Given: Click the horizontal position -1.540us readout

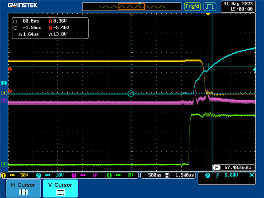Looking at the screenshot, I should 183,175.
